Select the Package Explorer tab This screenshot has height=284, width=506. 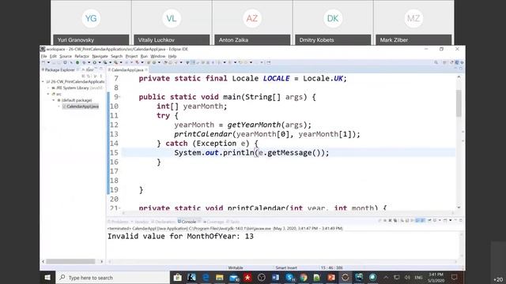[60, 69]
